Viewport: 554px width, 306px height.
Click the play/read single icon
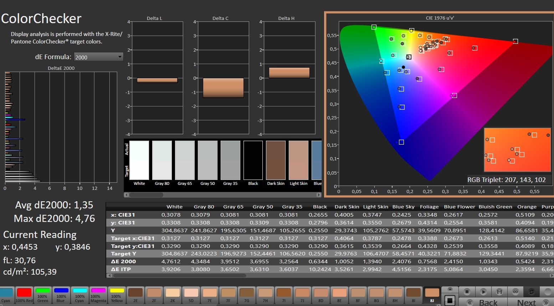pos(483,292)
